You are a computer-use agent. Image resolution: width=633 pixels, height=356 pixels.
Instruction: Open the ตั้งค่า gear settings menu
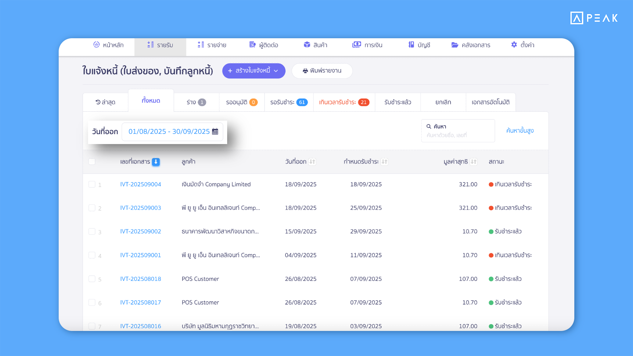(523, 45)
